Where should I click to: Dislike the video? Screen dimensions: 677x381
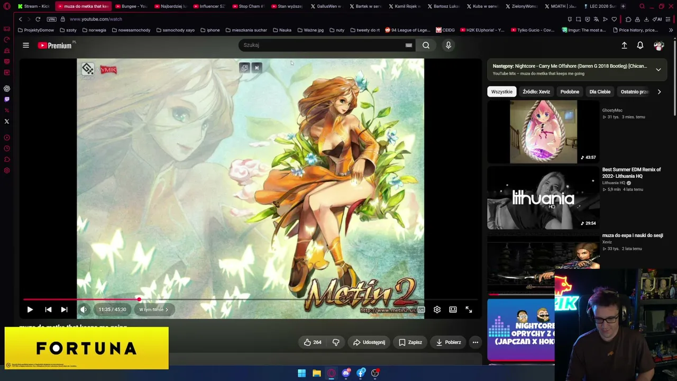(336, 342)
